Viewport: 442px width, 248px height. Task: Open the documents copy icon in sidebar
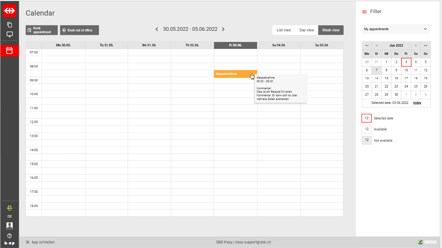9,25
